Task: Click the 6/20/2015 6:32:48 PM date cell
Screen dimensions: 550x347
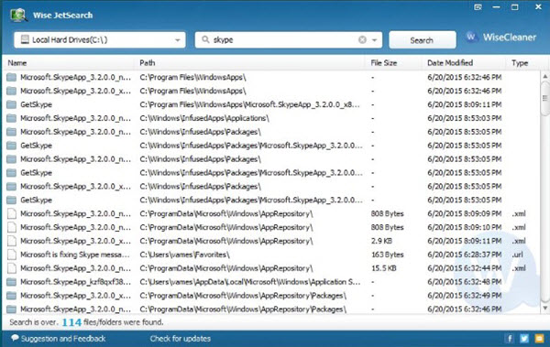Action: [x=465, y=282]
